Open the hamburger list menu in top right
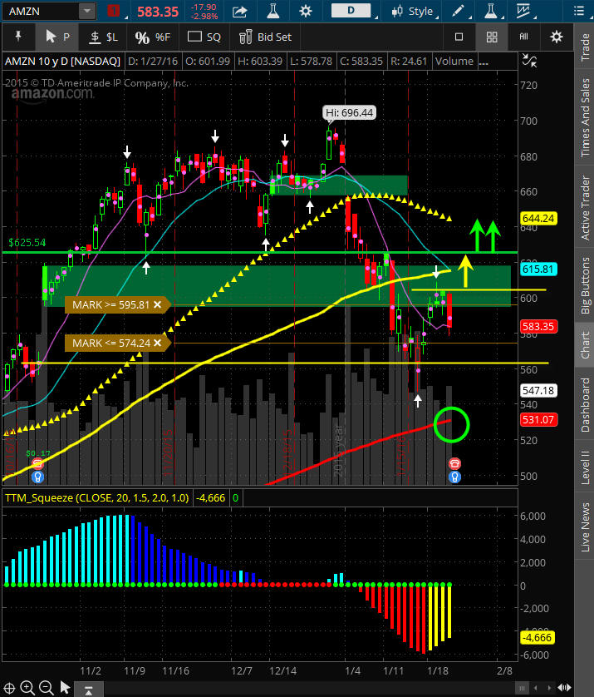Viewport: 594px width, 697px height. 578,11
